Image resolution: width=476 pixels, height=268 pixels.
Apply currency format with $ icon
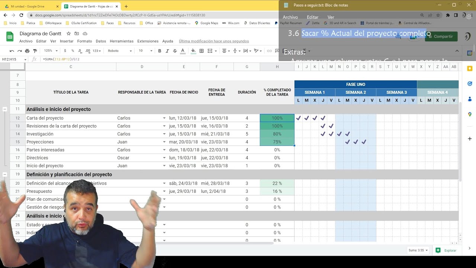tap(65, 51)
